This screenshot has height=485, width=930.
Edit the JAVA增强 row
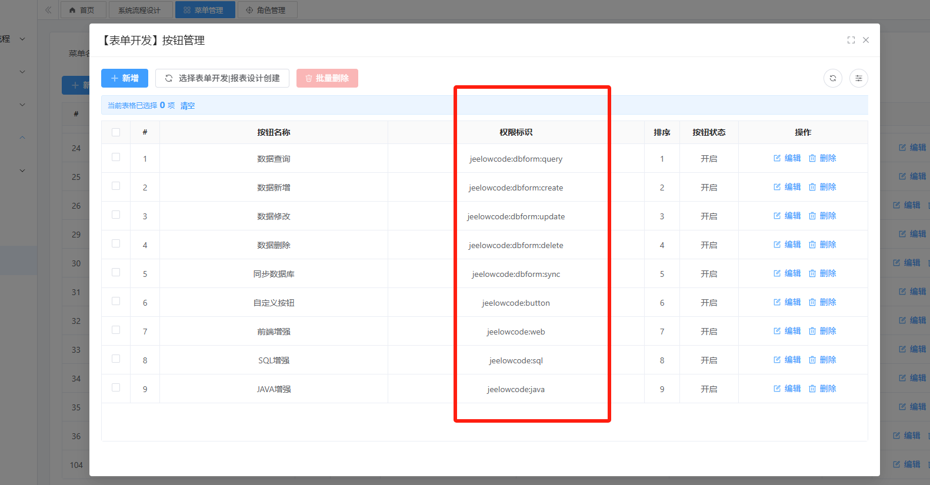[787, 389]
